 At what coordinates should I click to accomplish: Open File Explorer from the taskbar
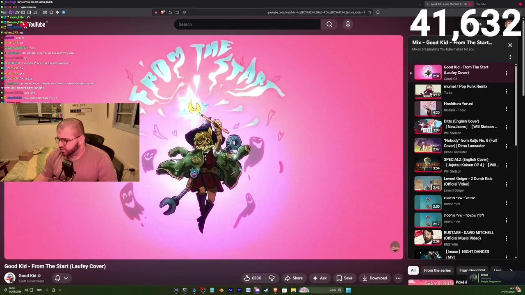coord(293,290)
